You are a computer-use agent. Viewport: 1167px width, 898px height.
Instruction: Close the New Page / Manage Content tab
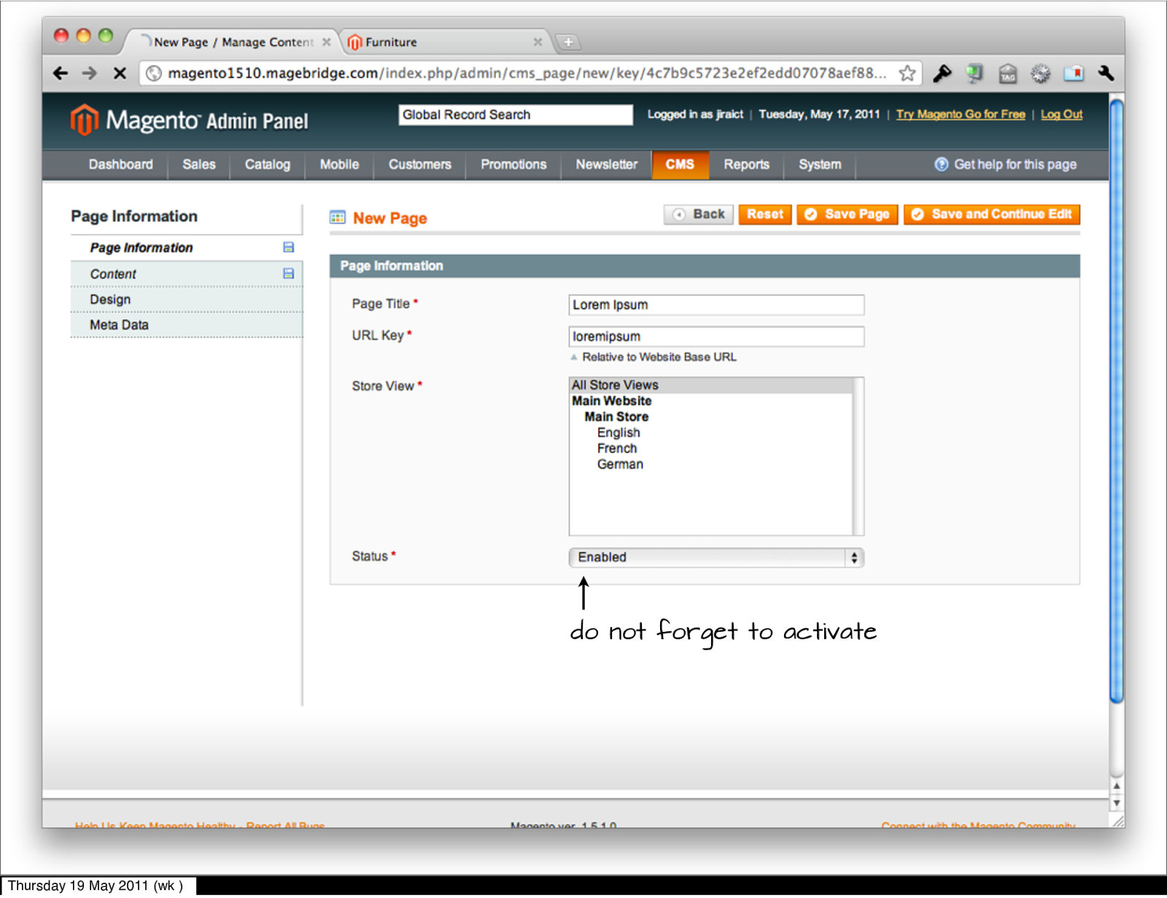tap(326, 42)
